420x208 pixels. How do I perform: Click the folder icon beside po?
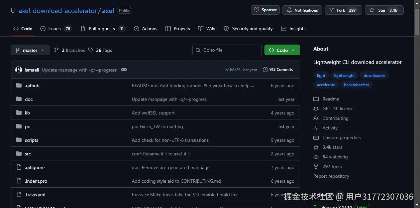(x=19, y=126)
